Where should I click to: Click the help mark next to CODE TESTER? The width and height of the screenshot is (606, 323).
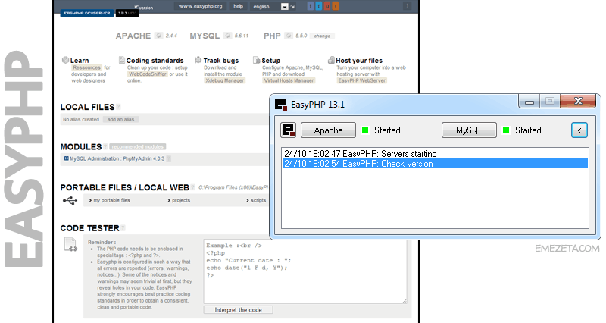pos(123,228)
